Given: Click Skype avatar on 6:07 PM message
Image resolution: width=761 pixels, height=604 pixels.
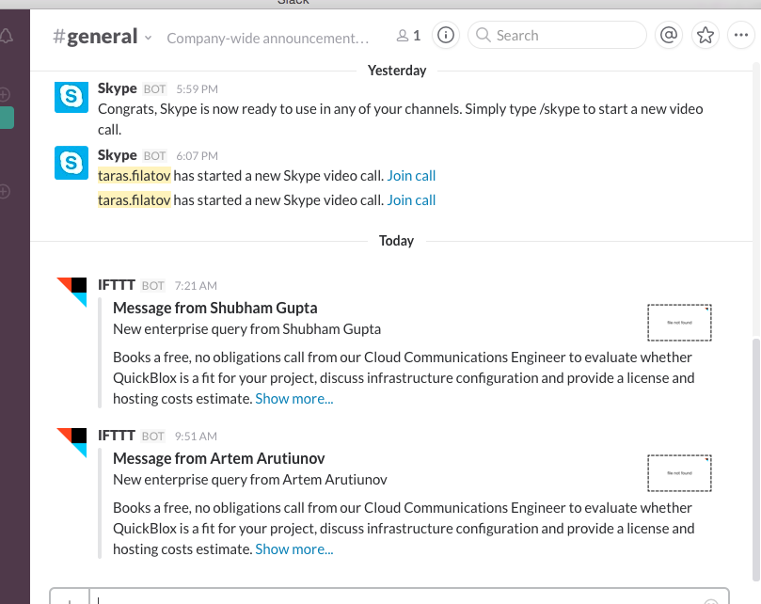Looking at the screenshot, I should pos(71,163).
